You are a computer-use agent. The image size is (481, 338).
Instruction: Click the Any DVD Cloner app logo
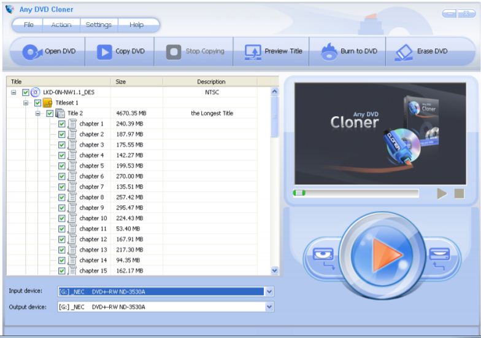(10, 9)
